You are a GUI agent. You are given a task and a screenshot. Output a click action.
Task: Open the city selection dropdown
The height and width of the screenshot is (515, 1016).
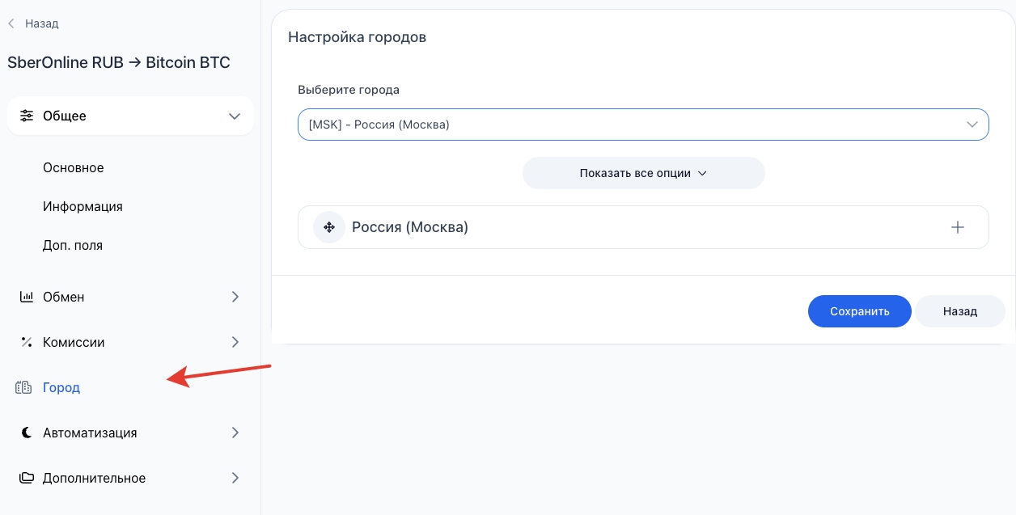643,125
